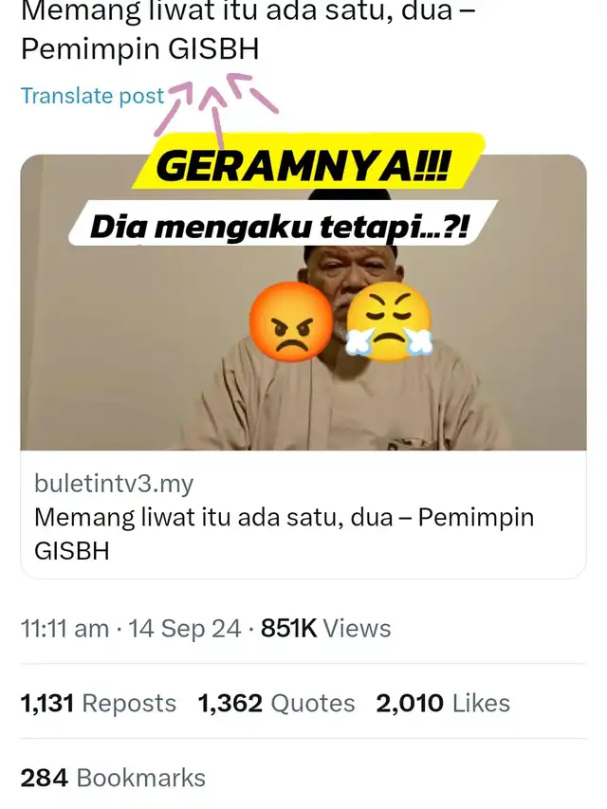Click the 14 Sep 24 date
The width and height of the screenshot is (607, 809).
(x=185, y=629)
